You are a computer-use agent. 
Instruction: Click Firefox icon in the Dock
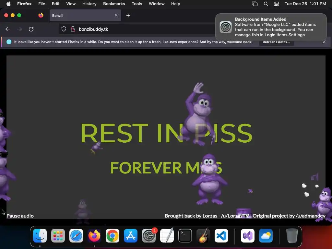point(94,236)
